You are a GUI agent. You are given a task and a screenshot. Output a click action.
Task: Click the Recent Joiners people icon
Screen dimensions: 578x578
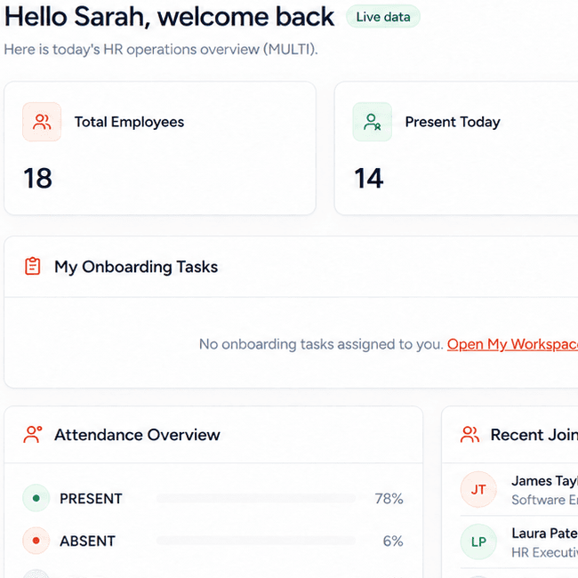click(470, 435)
